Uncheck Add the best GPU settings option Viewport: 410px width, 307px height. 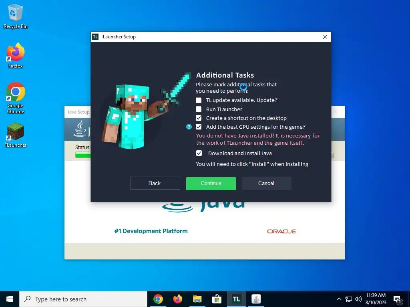coord(199,127)
